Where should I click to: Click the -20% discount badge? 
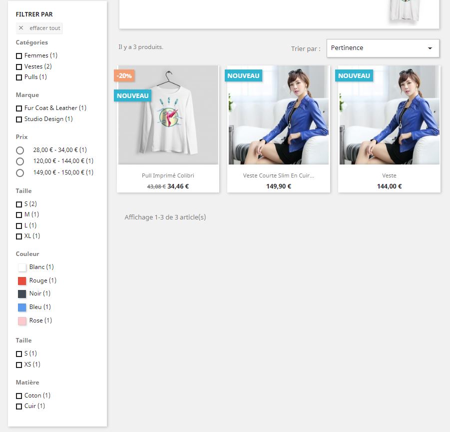point(124,76)
